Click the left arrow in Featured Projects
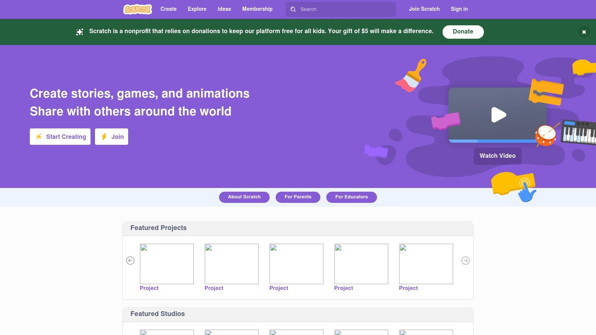 (130, 261)
